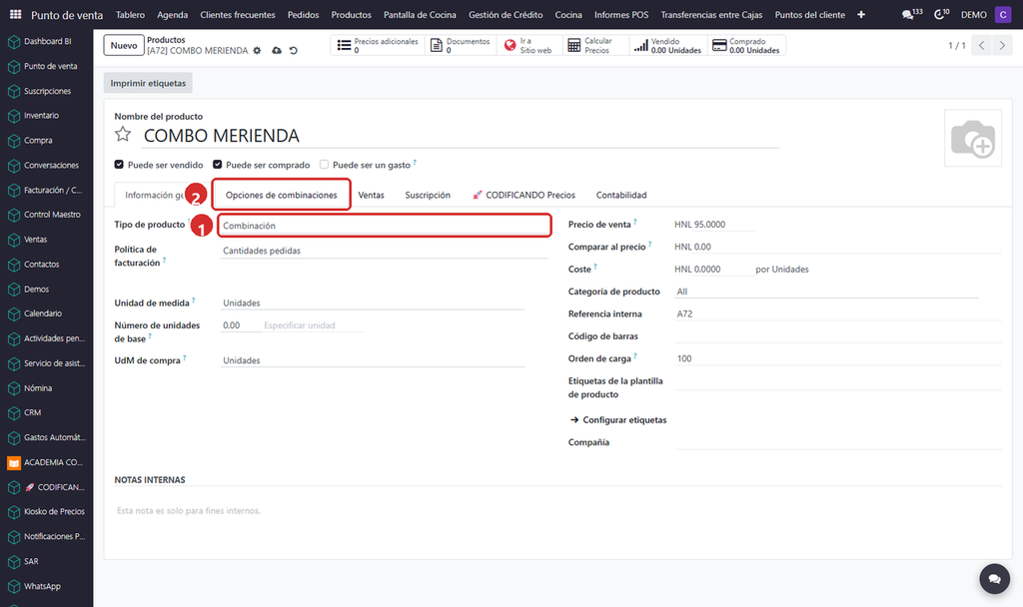Viewport: 1023px width, 607px height.
Task: Open the chat messages icon with 133
Action: pos(911,14)
